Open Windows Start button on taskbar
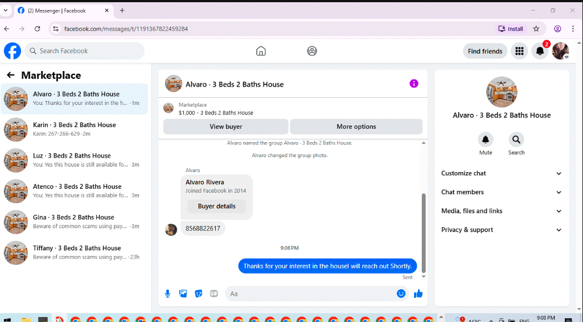 coord(7,319)
